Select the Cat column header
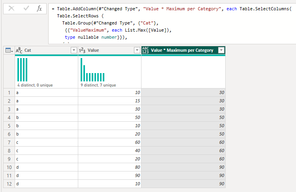The width and height of the screenshot is (296, 192). (43, 50)
